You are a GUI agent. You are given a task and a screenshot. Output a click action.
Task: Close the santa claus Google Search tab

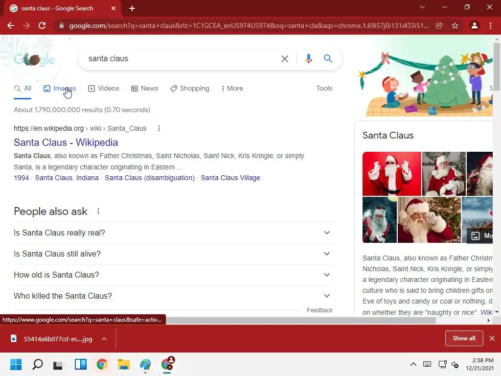point(114,8)
